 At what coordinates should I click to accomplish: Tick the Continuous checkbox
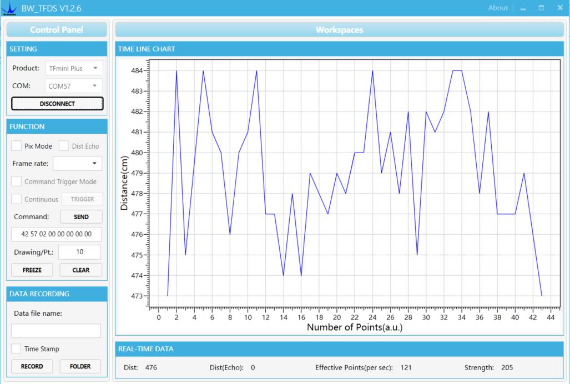tap(16, 199)
